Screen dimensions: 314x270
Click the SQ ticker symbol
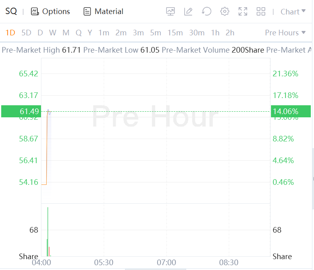11,12
